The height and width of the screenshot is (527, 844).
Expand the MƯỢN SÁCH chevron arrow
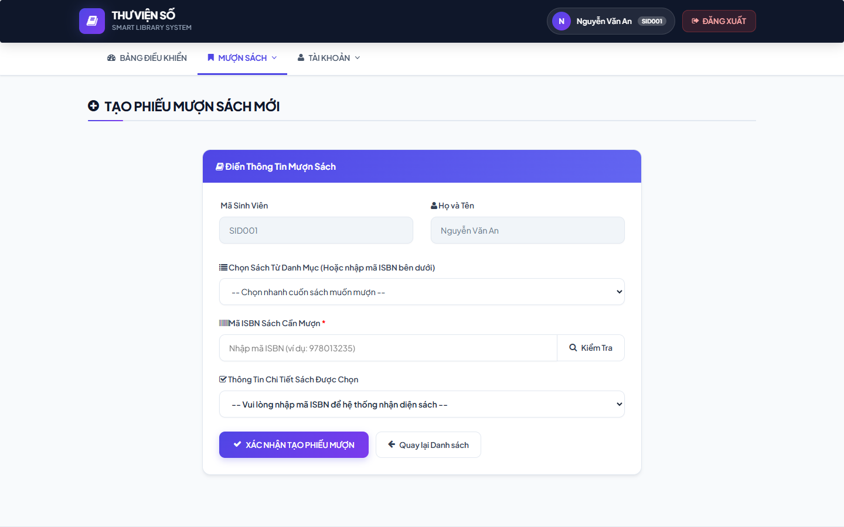pyautogui.click(x=274, y=58)
